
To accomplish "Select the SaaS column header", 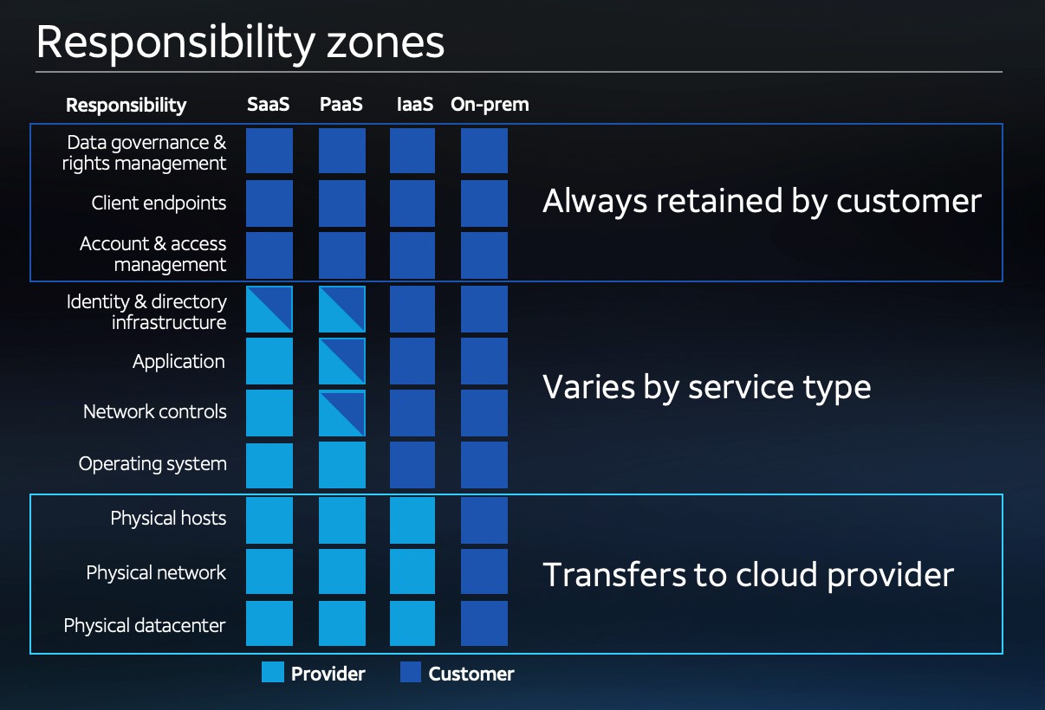I will tap(269, 105).
